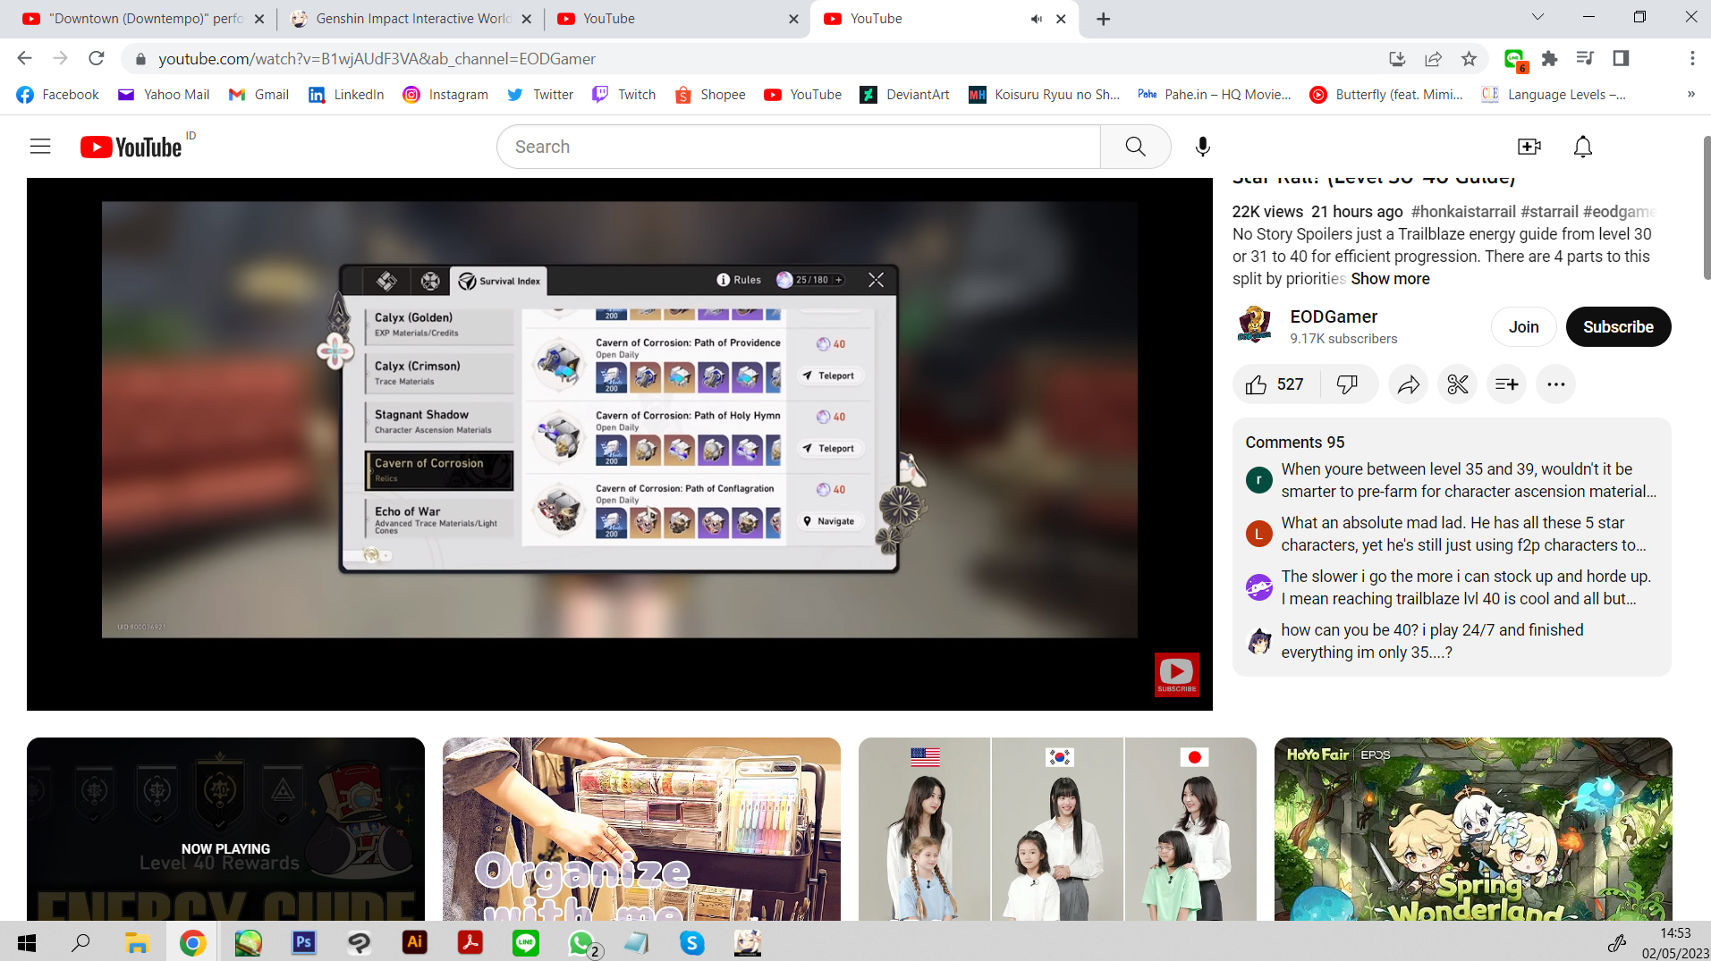Click the in-video subscribe watermark
Image resolution: width=1711 pixels, height=961 pixels.
tap(1176, 674)
